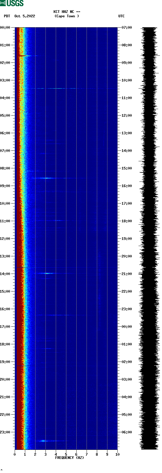Viewport: 162px width, 473px height.
Task: Click the '(Cape Town )' location label
Action: tap(67, 16)
